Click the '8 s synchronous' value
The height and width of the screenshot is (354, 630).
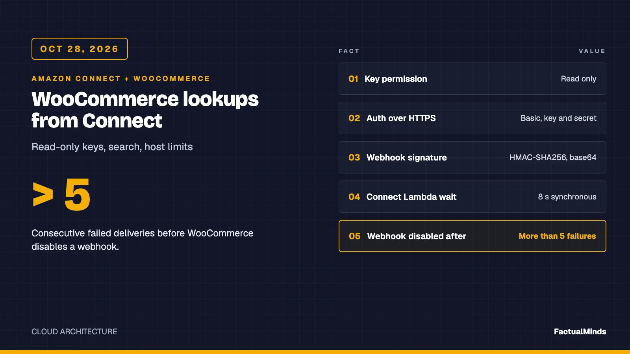point(567,197)
